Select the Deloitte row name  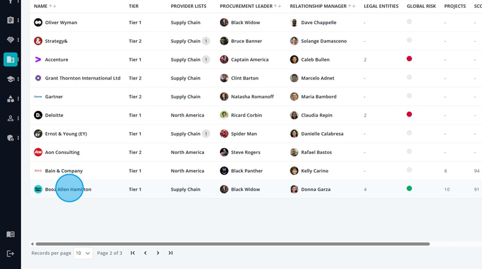coord(54,115)
